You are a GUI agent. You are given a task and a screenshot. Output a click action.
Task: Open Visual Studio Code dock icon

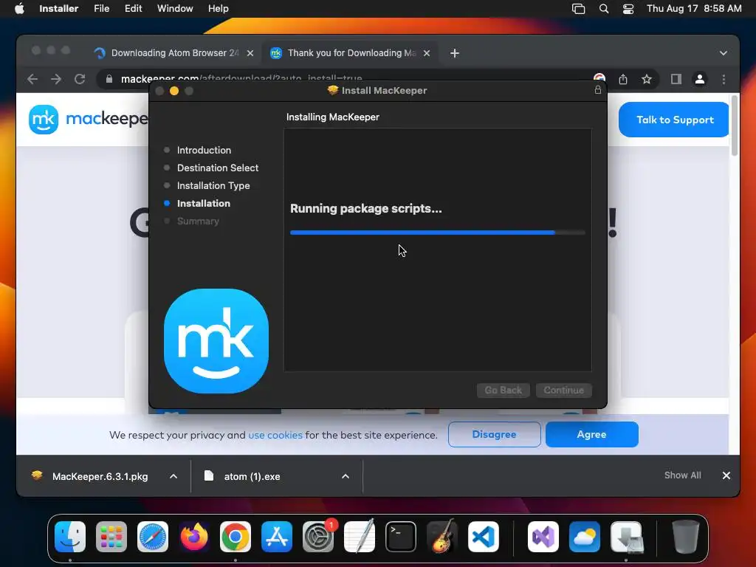pos(484,536)
